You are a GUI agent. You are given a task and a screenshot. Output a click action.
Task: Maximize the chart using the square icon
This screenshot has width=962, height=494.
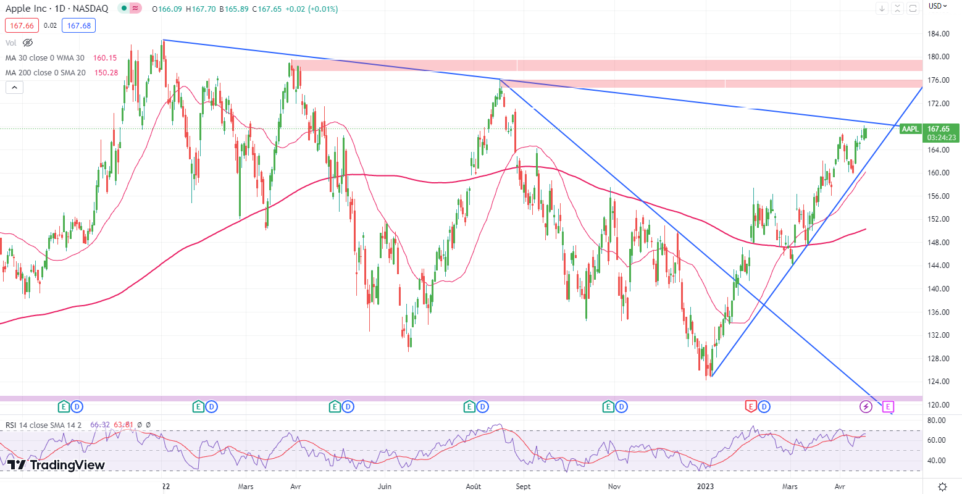[x=913, y=8]
